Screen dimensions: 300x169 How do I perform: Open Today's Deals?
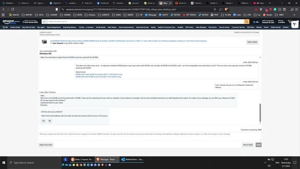[x=15, y=28]
